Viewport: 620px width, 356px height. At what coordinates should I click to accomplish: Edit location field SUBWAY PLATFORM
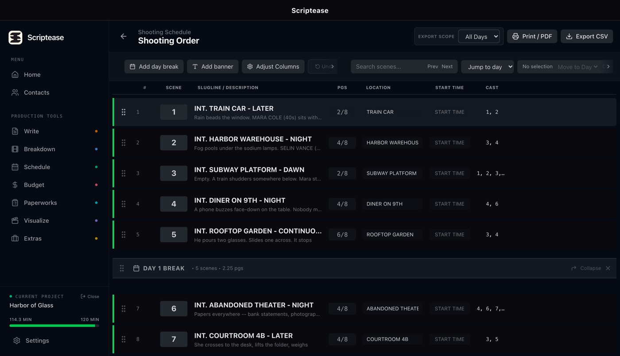(392, 173)
